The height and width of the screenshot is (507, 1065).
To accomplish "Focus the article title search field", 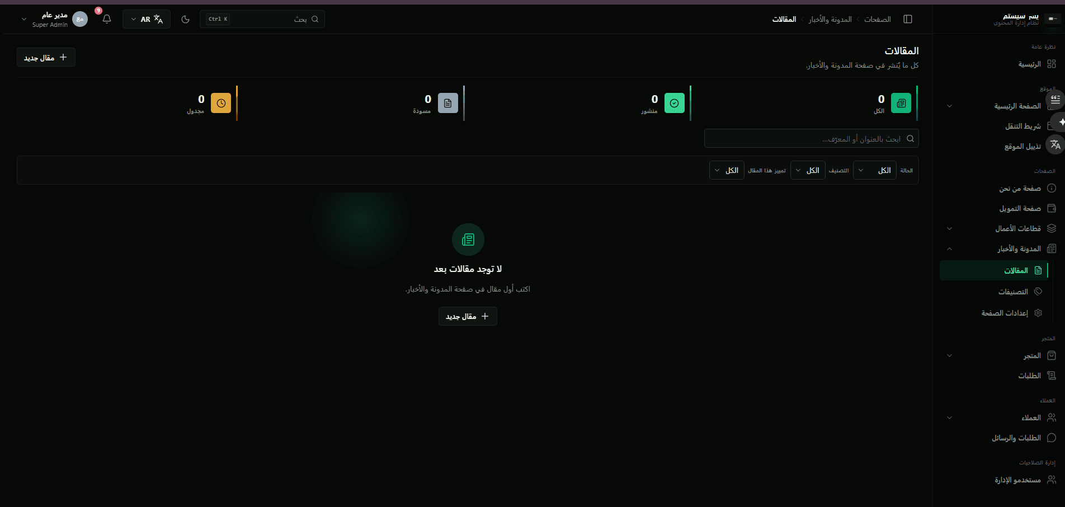I will (x=811, y=138).
